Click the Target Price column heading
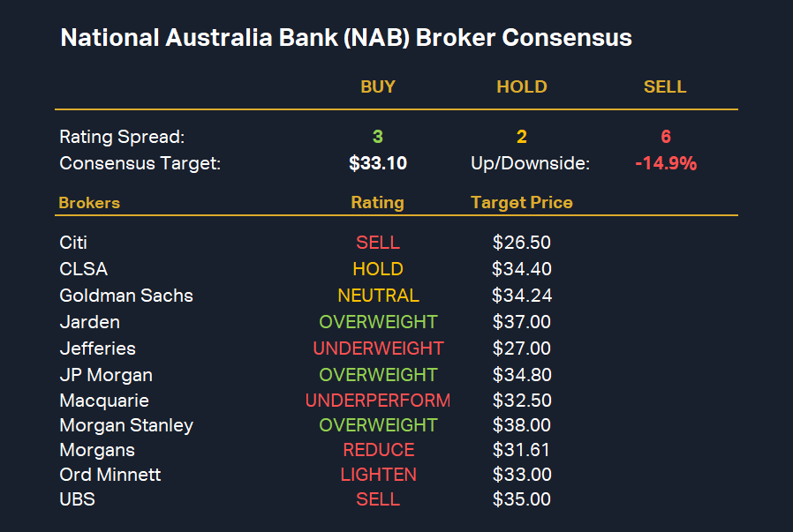Screen dimensions: 793x532 pos(522,203)
